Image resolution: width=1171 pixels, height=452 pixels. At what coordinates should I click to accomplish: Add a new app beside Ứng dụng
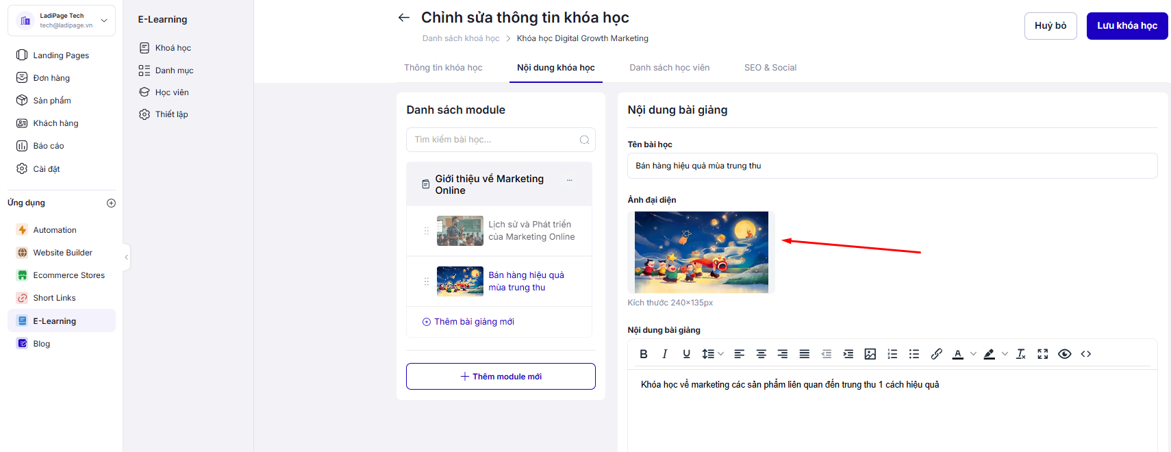tap(112, 203)
